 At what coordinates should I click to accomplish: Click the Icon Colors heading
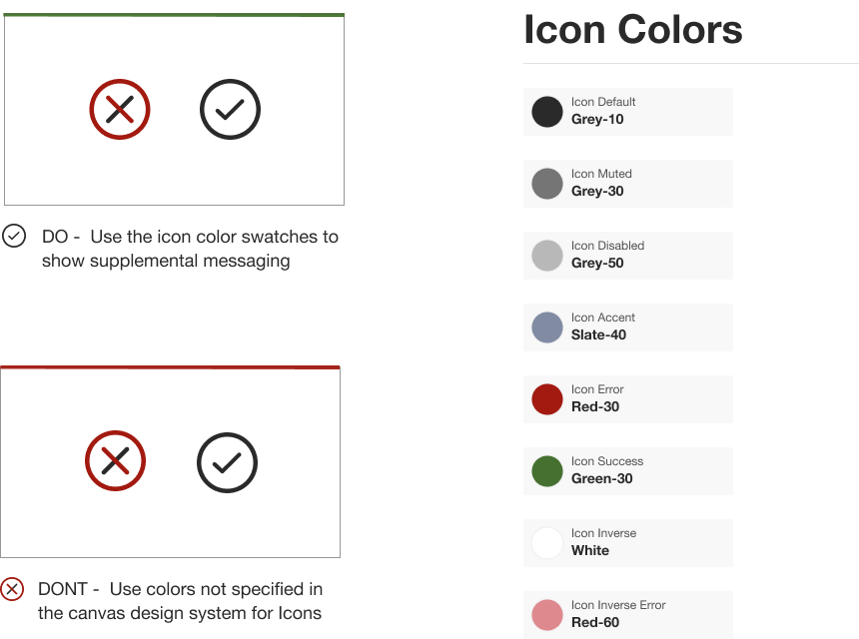pyautogui.click(x=633, y=29)
